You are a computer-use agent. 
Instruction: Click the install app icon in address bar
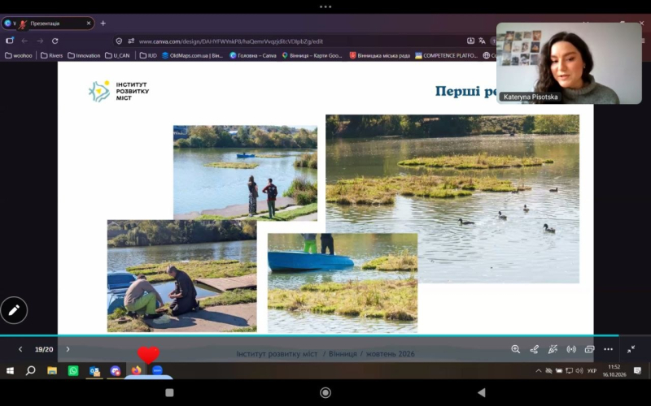pyautogui.click(x=470, y=41)
